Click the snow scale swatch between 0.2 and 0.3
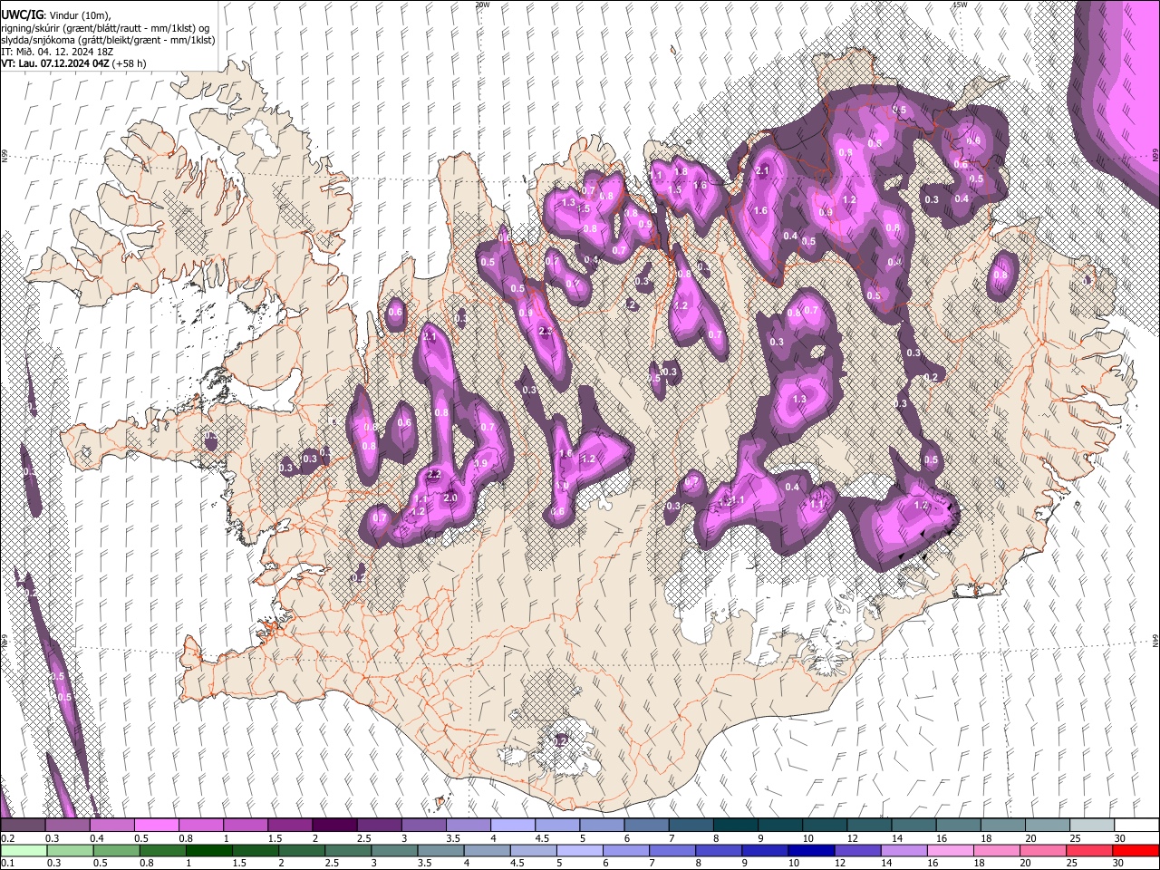Viewport: 1160px width, 870px height. click(23, 825)
